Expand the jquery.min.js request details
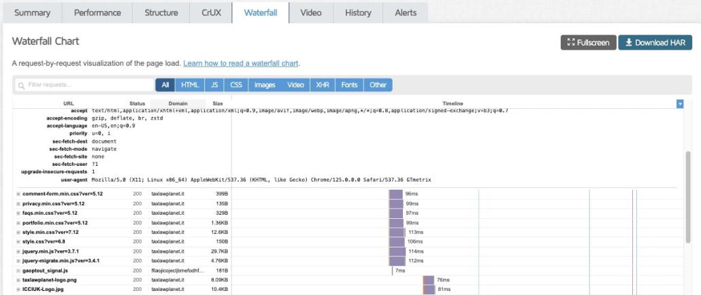 click(x=18, y=251)
